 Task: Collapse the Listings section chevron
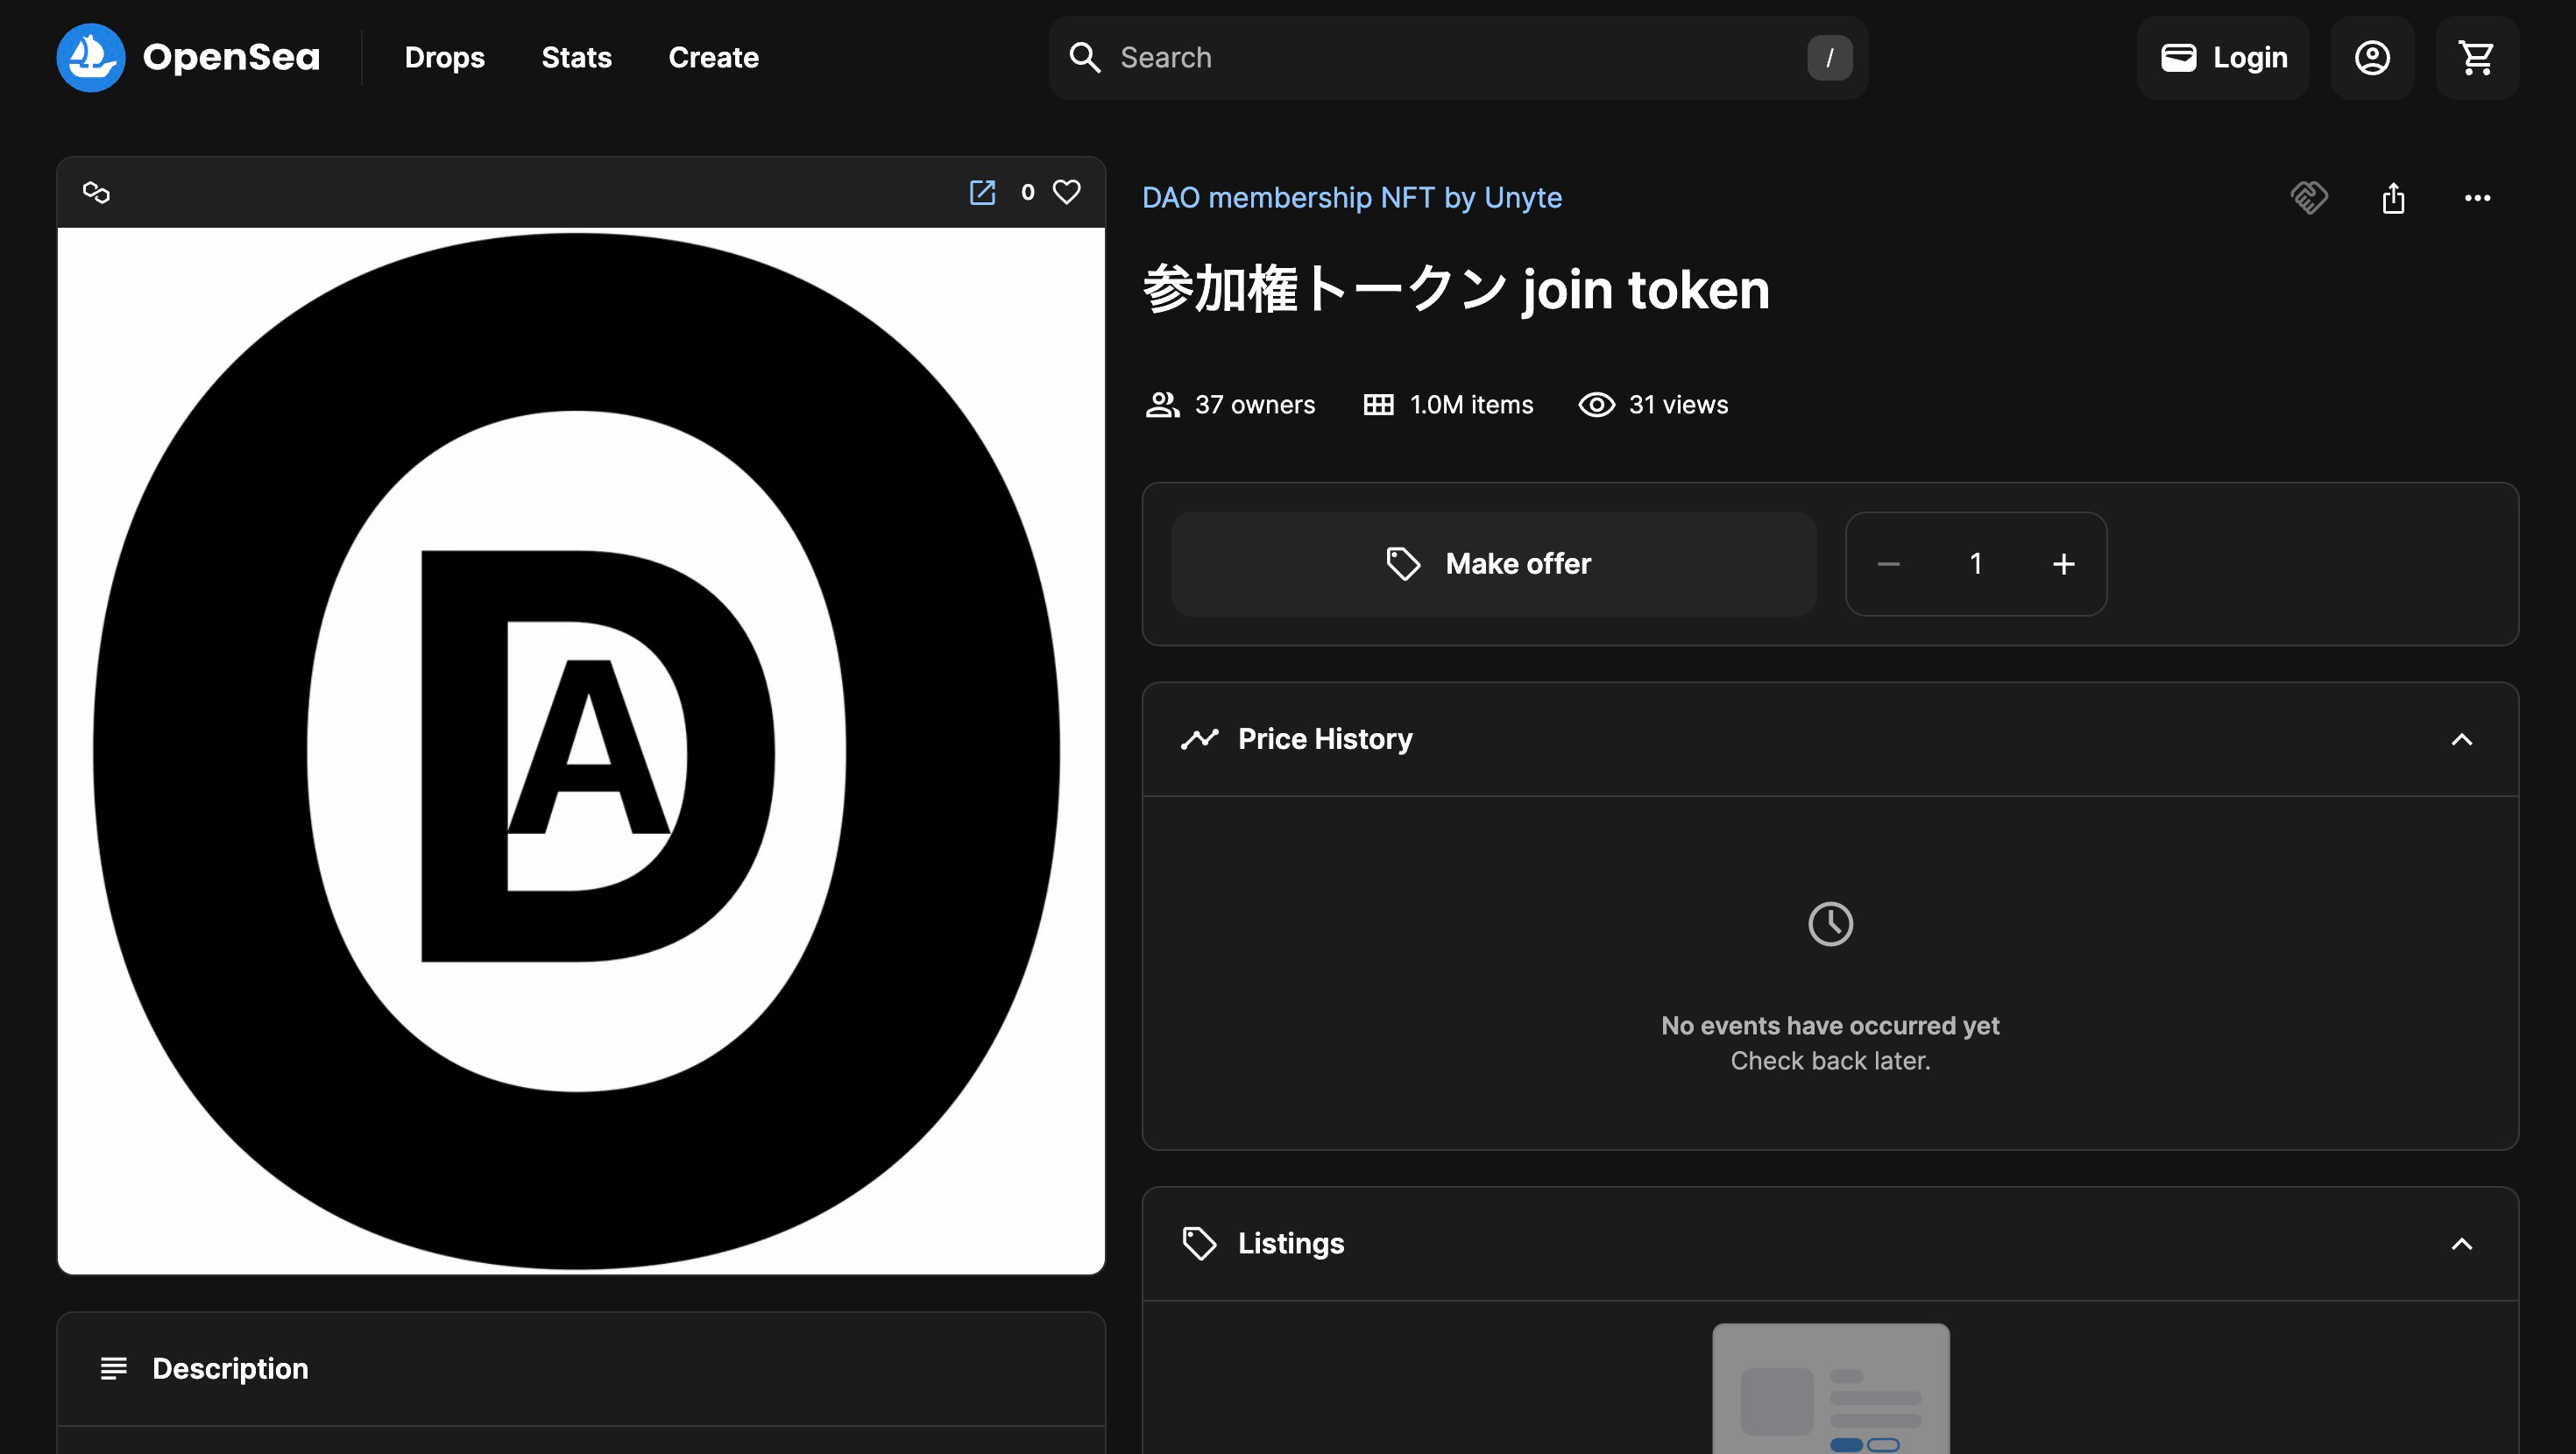[x=2461, y=1243]
